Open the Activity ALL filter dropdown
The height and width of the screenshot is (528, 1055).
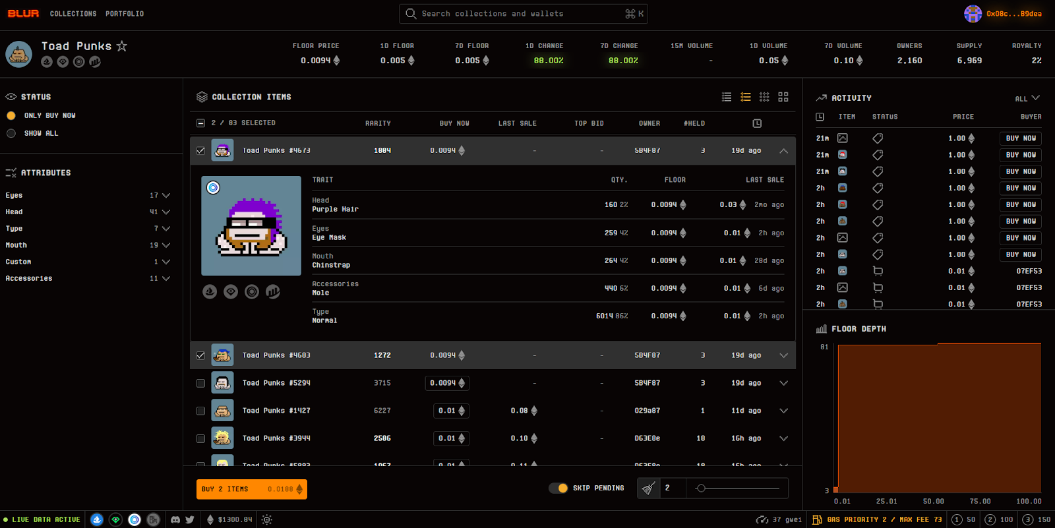point(1027,98)
